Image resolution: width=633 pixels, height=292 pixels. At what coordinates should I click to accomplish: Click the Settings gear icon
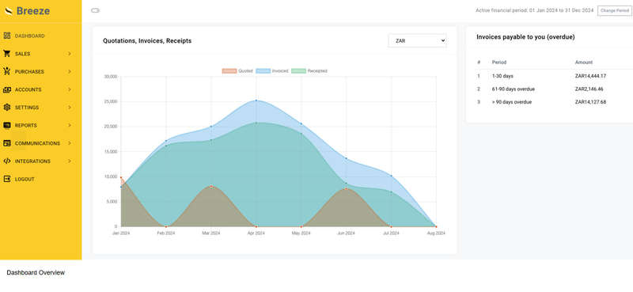[7, 107]
